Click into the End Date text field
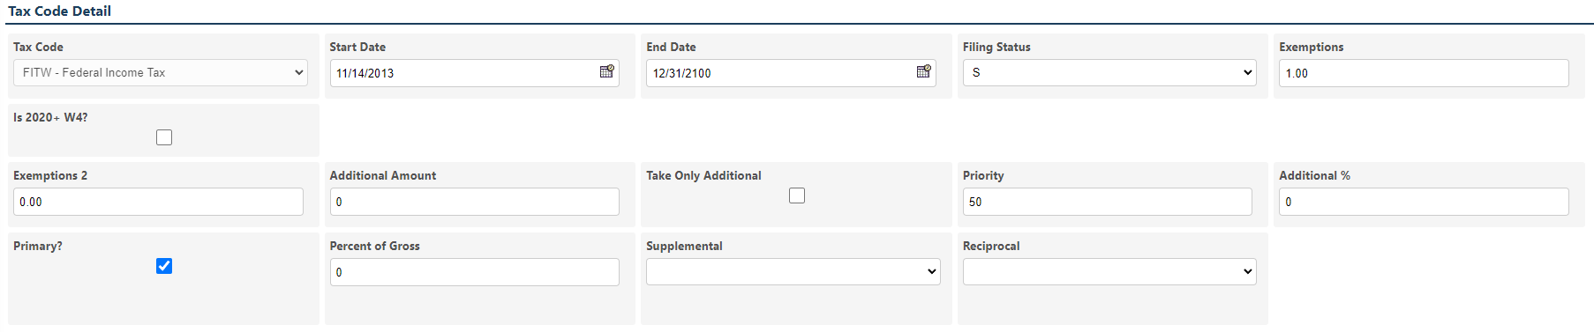 pos(780,73)
